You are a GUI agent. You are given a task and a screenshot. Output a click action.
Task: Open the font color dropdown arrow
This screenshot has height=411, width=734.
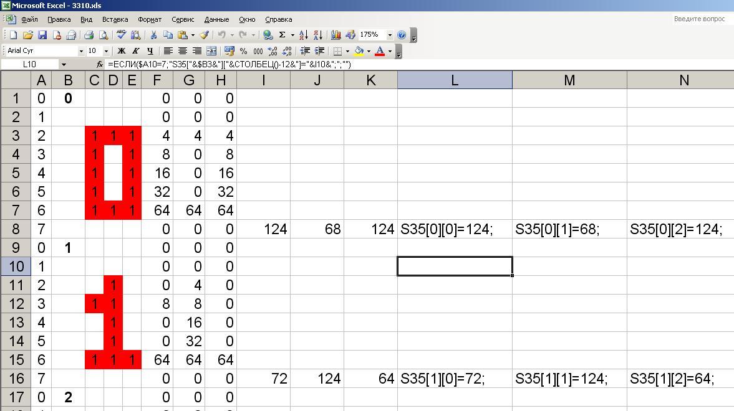tap(390, 51)
